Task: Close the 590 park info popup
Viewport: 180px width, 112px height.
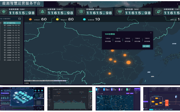Action: pos(151,33)
